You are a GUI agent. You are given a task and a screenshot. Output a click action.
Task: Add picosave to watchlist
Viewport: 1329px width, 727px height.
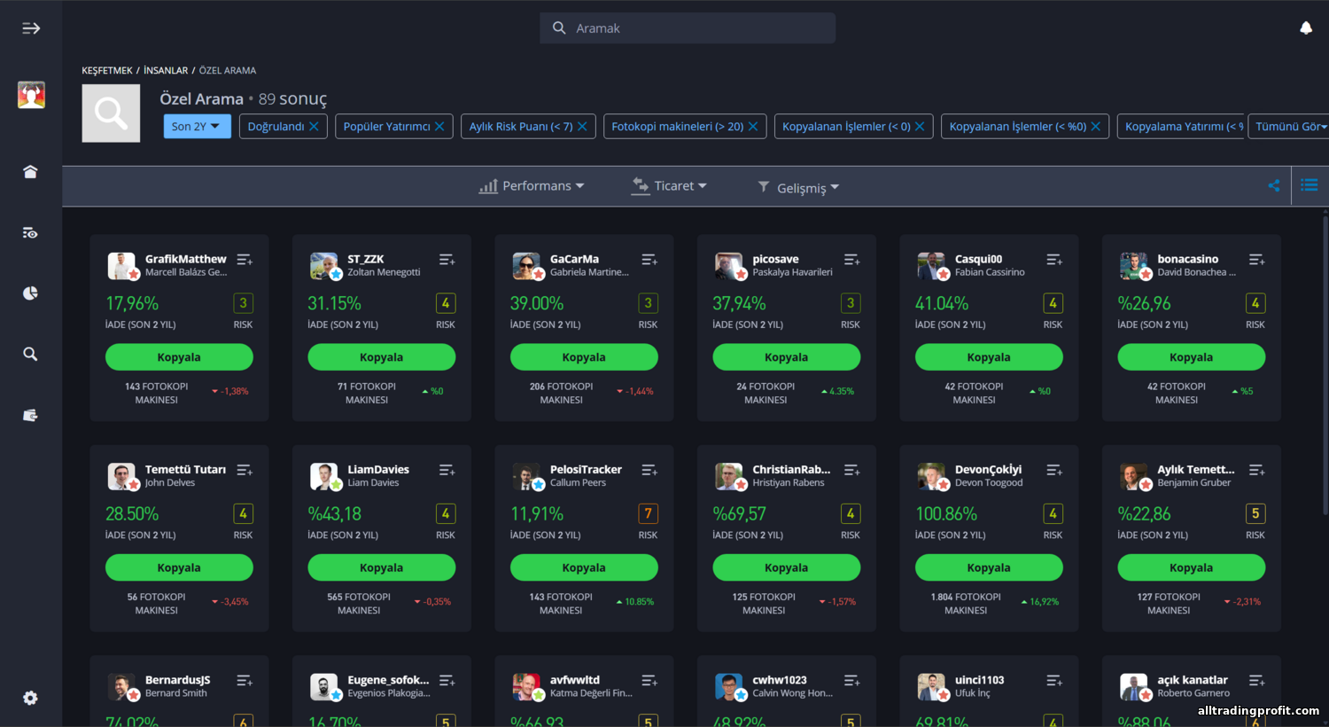click(x=851, y=260)
